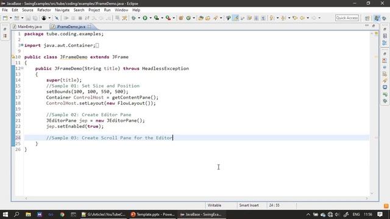Open the Task List view icon
This screenshot has height=219, width=390.
385,36
